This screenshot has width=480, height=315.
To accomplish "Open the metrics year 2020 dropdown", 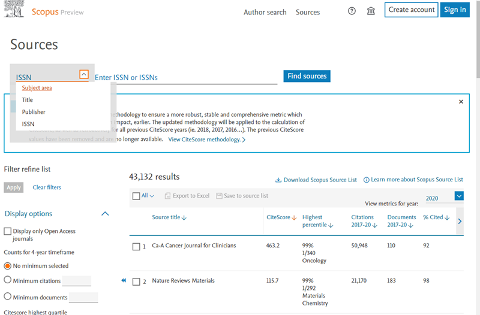I will click(459, 196).
